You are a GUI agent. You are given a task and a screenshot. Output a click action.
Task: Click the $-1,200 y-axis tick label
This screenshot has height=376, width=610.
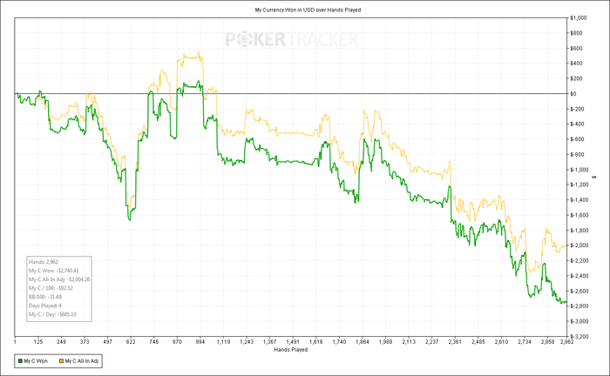click(579, 185)
